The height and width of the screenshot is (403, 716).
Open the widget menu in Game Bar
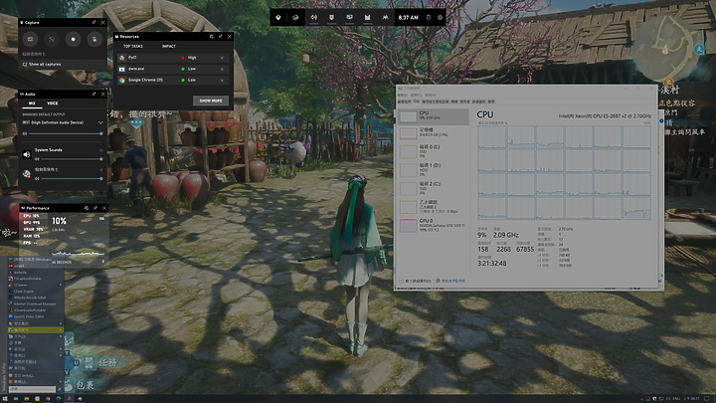tap(295, 17)
